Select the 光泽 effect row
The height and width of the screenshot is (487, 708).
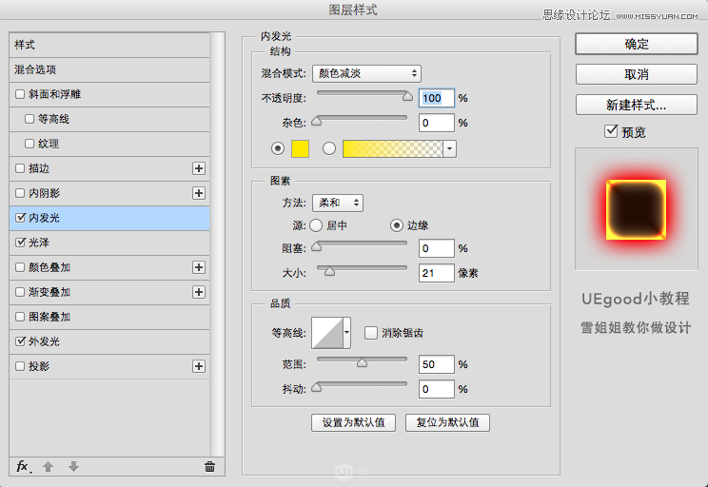[x=109, y=243]
